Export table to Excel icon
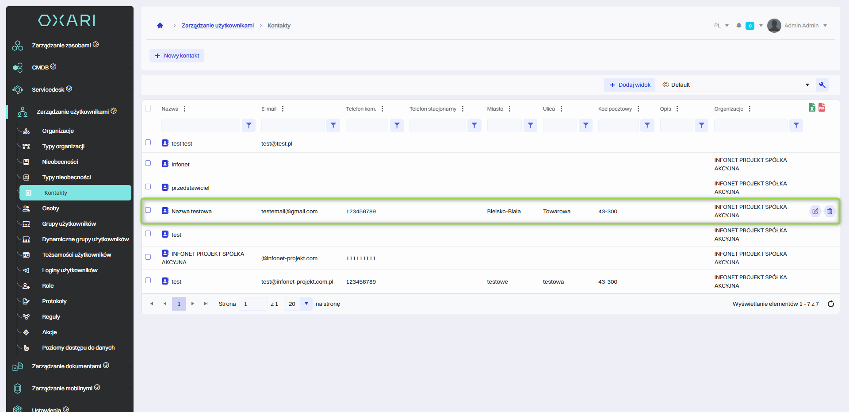 click(812, 108)
